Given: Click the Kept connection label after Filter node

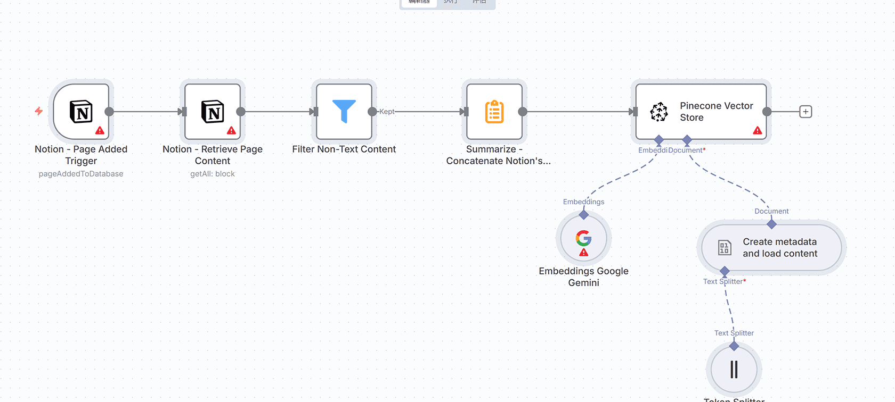Looking at the screenshot, I should coord(387,112).
